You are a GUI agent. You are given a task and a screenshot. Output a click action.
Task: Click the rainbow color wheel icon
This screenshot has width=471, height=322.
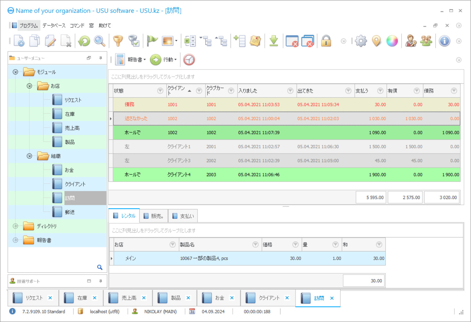pyautogui.click(x=392, y=41)
